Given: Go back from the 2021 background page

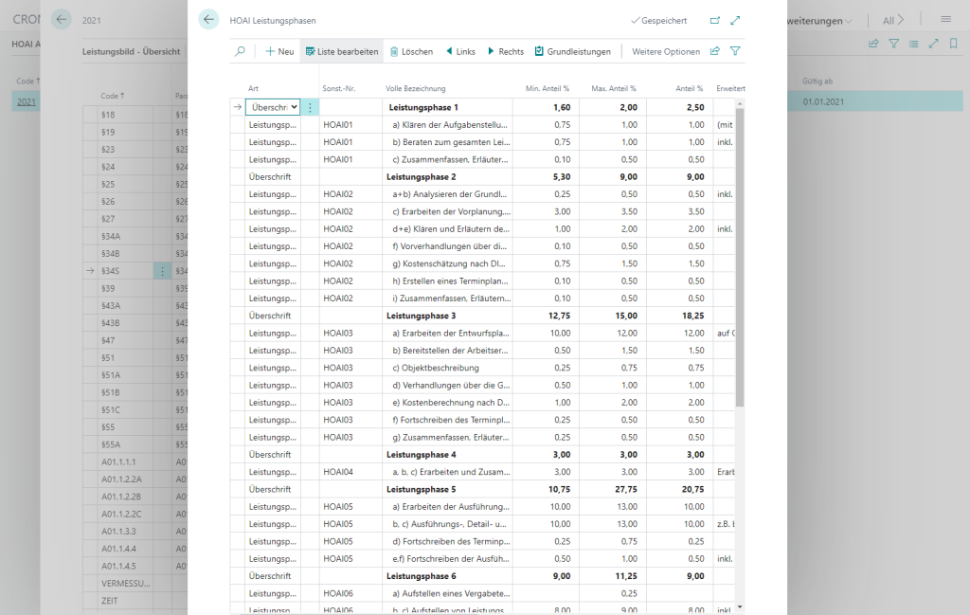Looking at the screenshot, I should click(62, 20).
